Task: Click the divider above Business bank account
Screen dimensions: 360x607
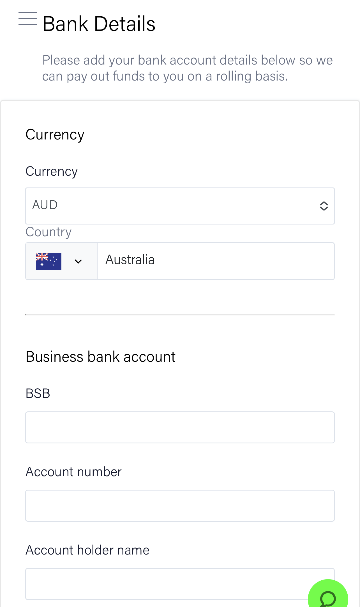Action: [x=180, y=315]
